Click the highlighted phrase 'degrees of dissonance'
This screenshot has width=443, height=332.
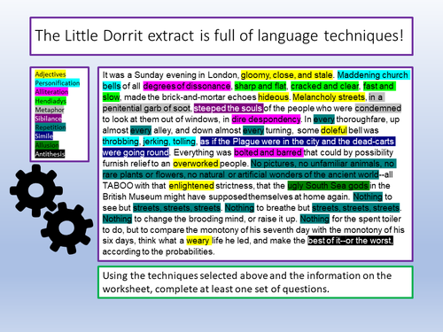pos(187,86)
